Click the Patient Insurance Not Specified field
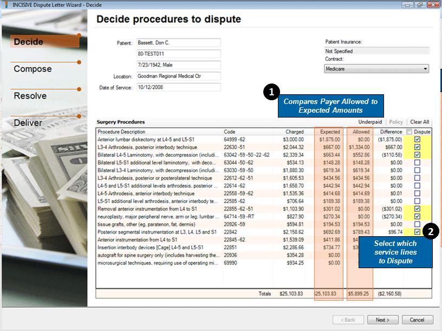This screenshot has height=331, width=442. point(376,51)
